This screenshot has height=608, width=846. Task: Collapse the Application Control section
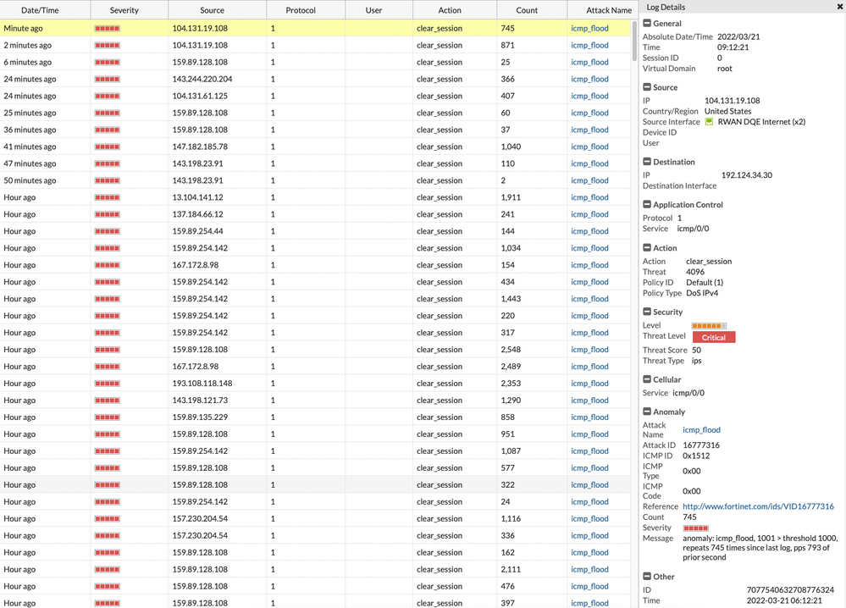pyautogui.click(x=647, y=205)
